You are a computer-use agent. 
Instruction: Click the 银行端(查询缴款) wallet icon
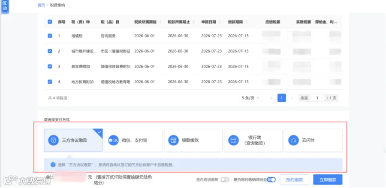point(233,141)
